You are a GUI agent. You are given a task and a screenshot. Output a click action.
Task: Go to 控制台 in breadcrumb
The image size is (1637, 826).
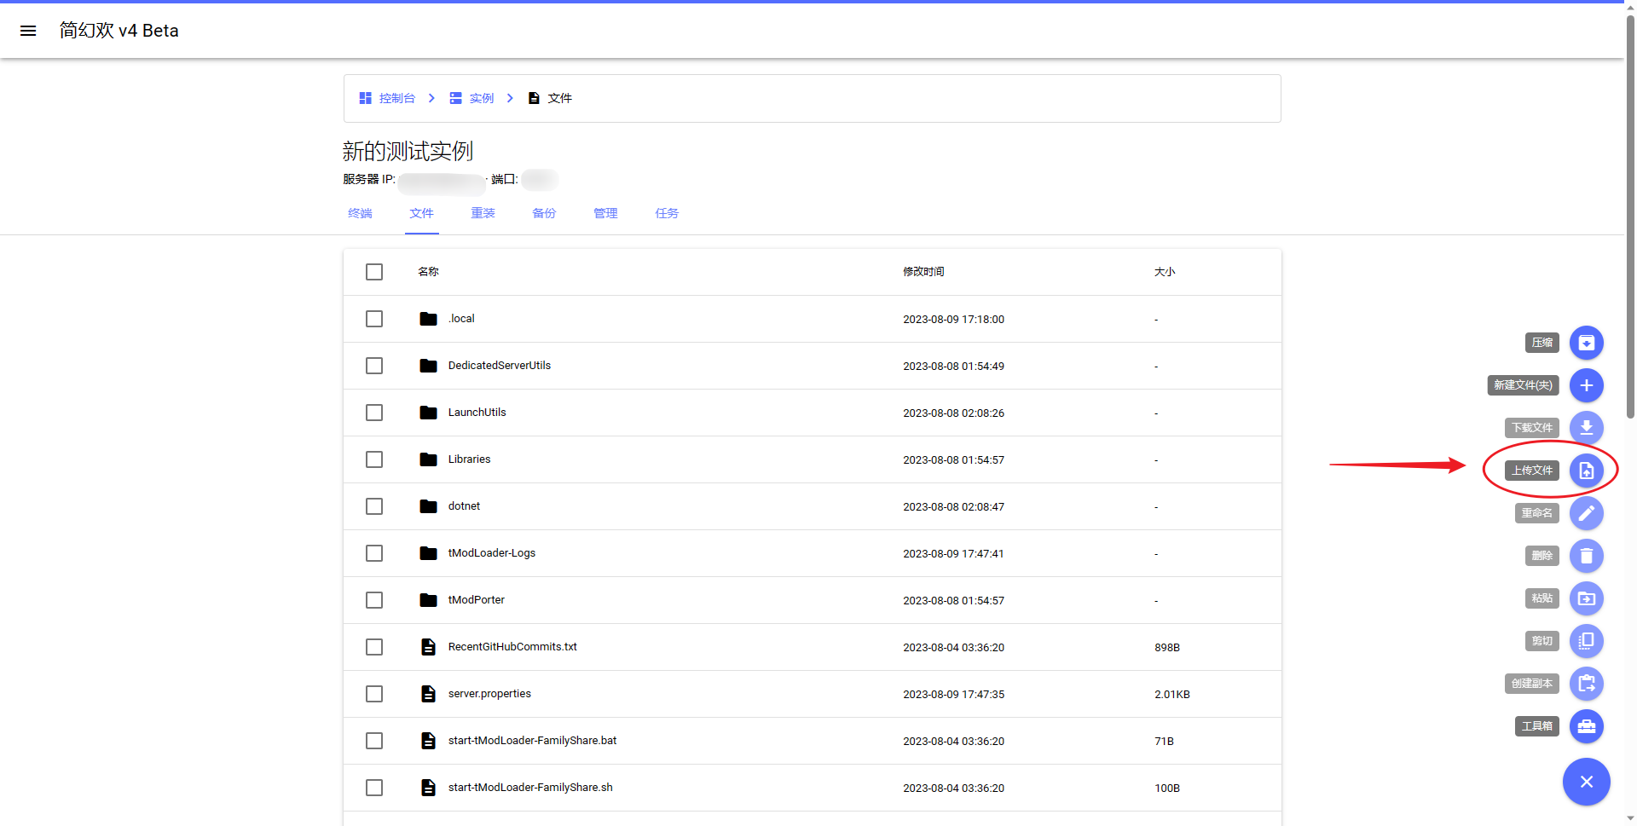coord(387,98)
